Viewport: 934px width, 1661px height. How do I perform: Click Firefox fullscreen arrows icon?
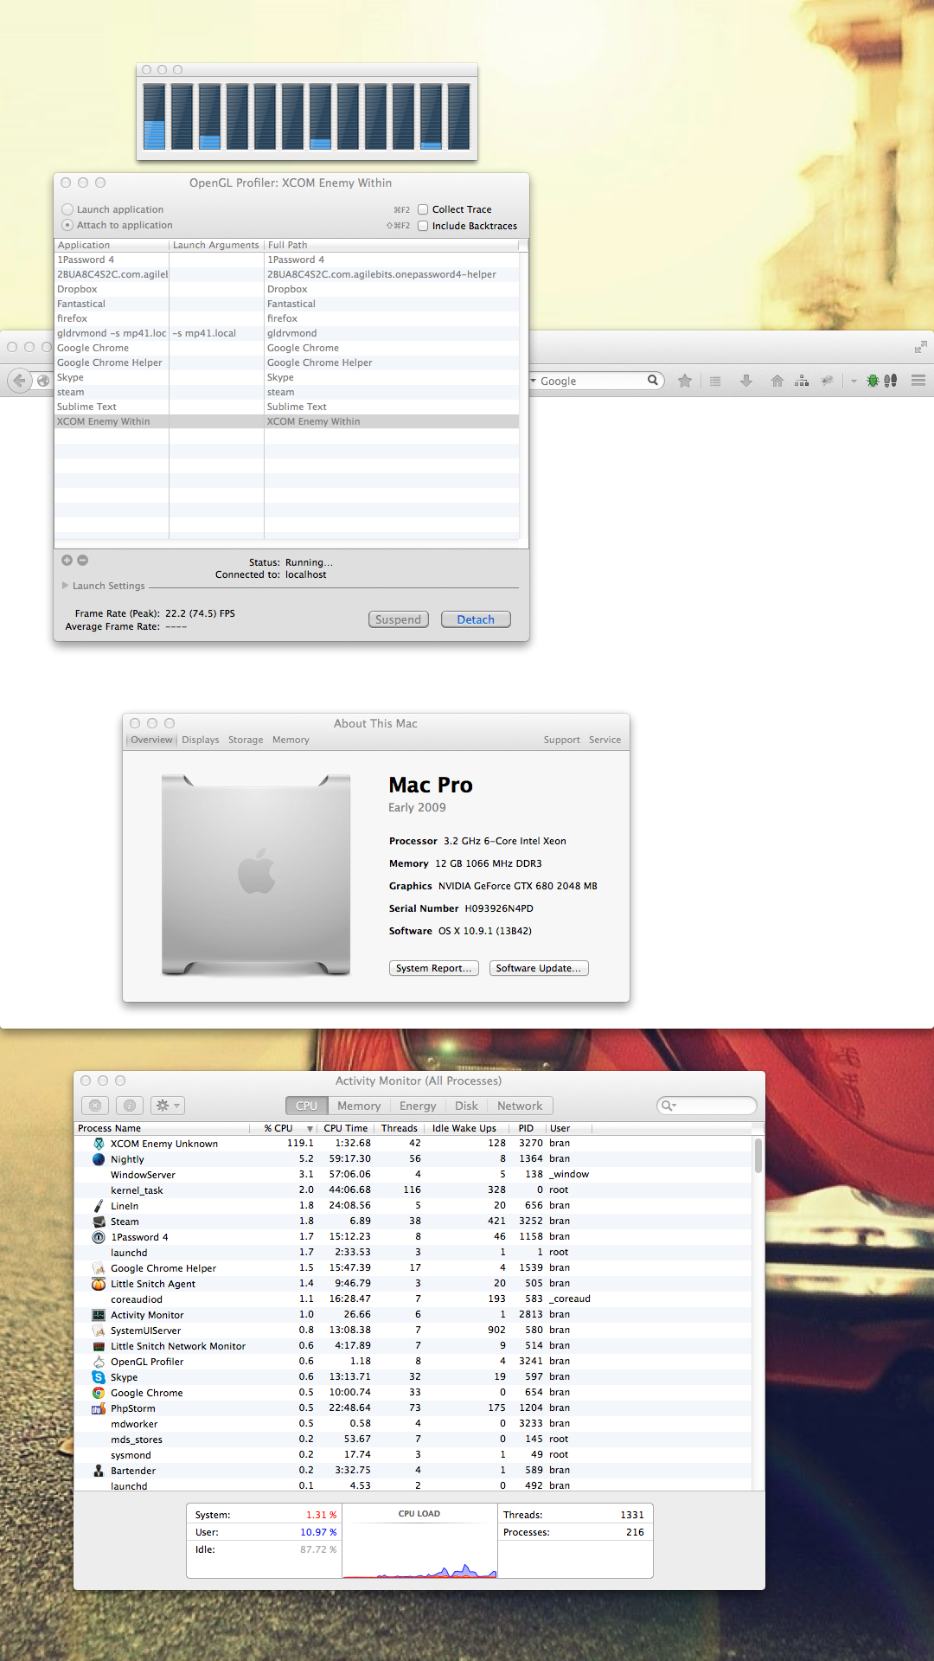click(920, 347)
